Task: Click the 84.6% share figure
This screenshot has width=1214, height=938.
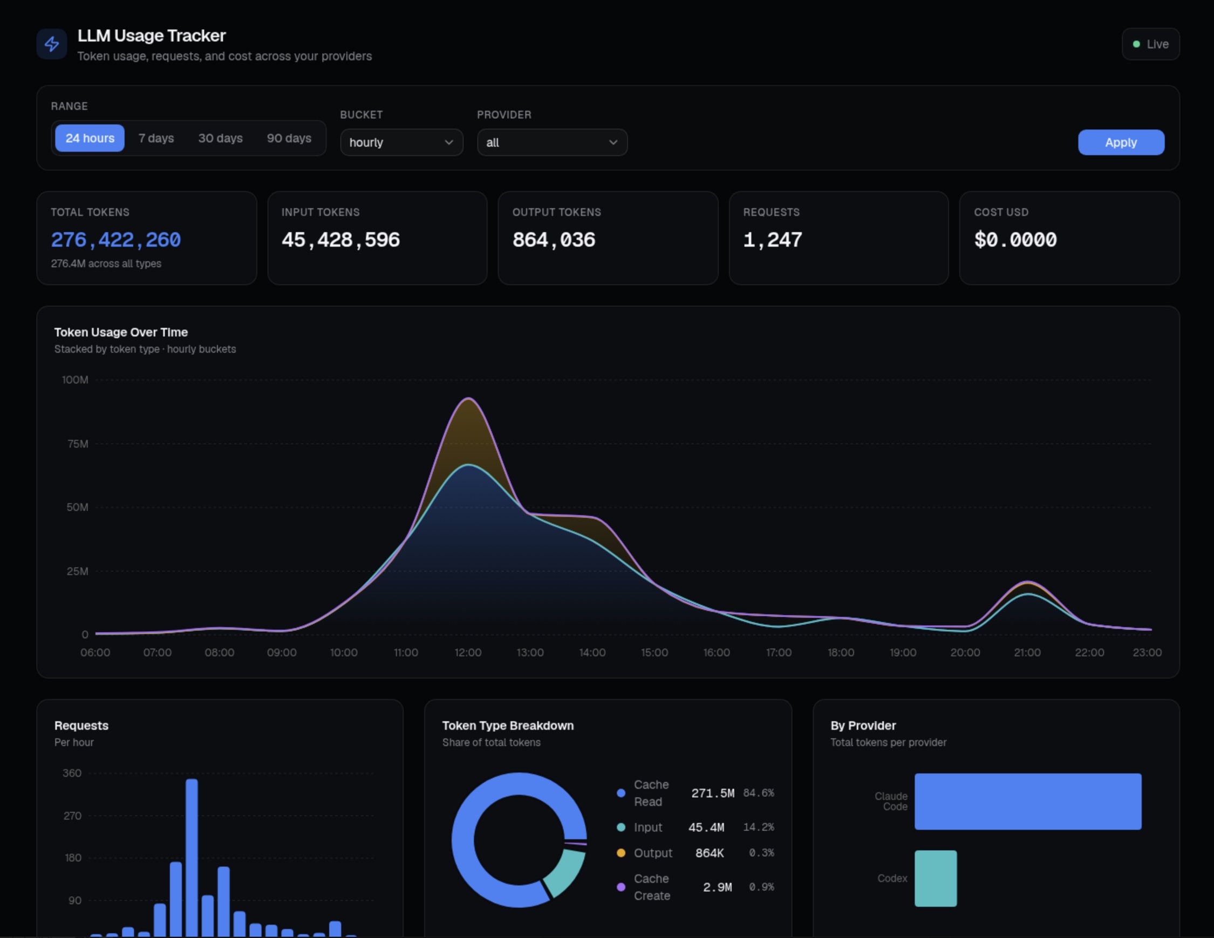Action: [x=758, y=793]
